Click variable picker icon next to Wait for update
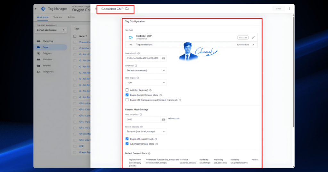The width and height of the screenshot is (328, 172). click(x=164, y=119)
